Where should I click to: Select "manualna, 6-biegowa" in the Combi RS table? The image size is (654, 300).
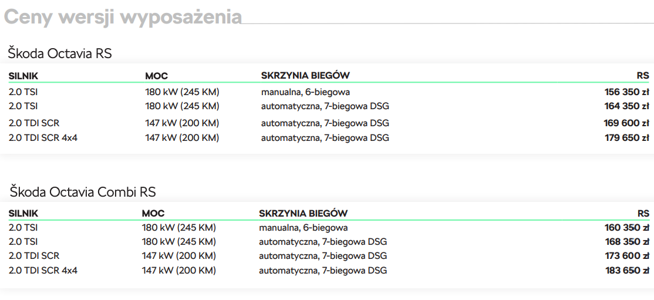pos(304,228)
